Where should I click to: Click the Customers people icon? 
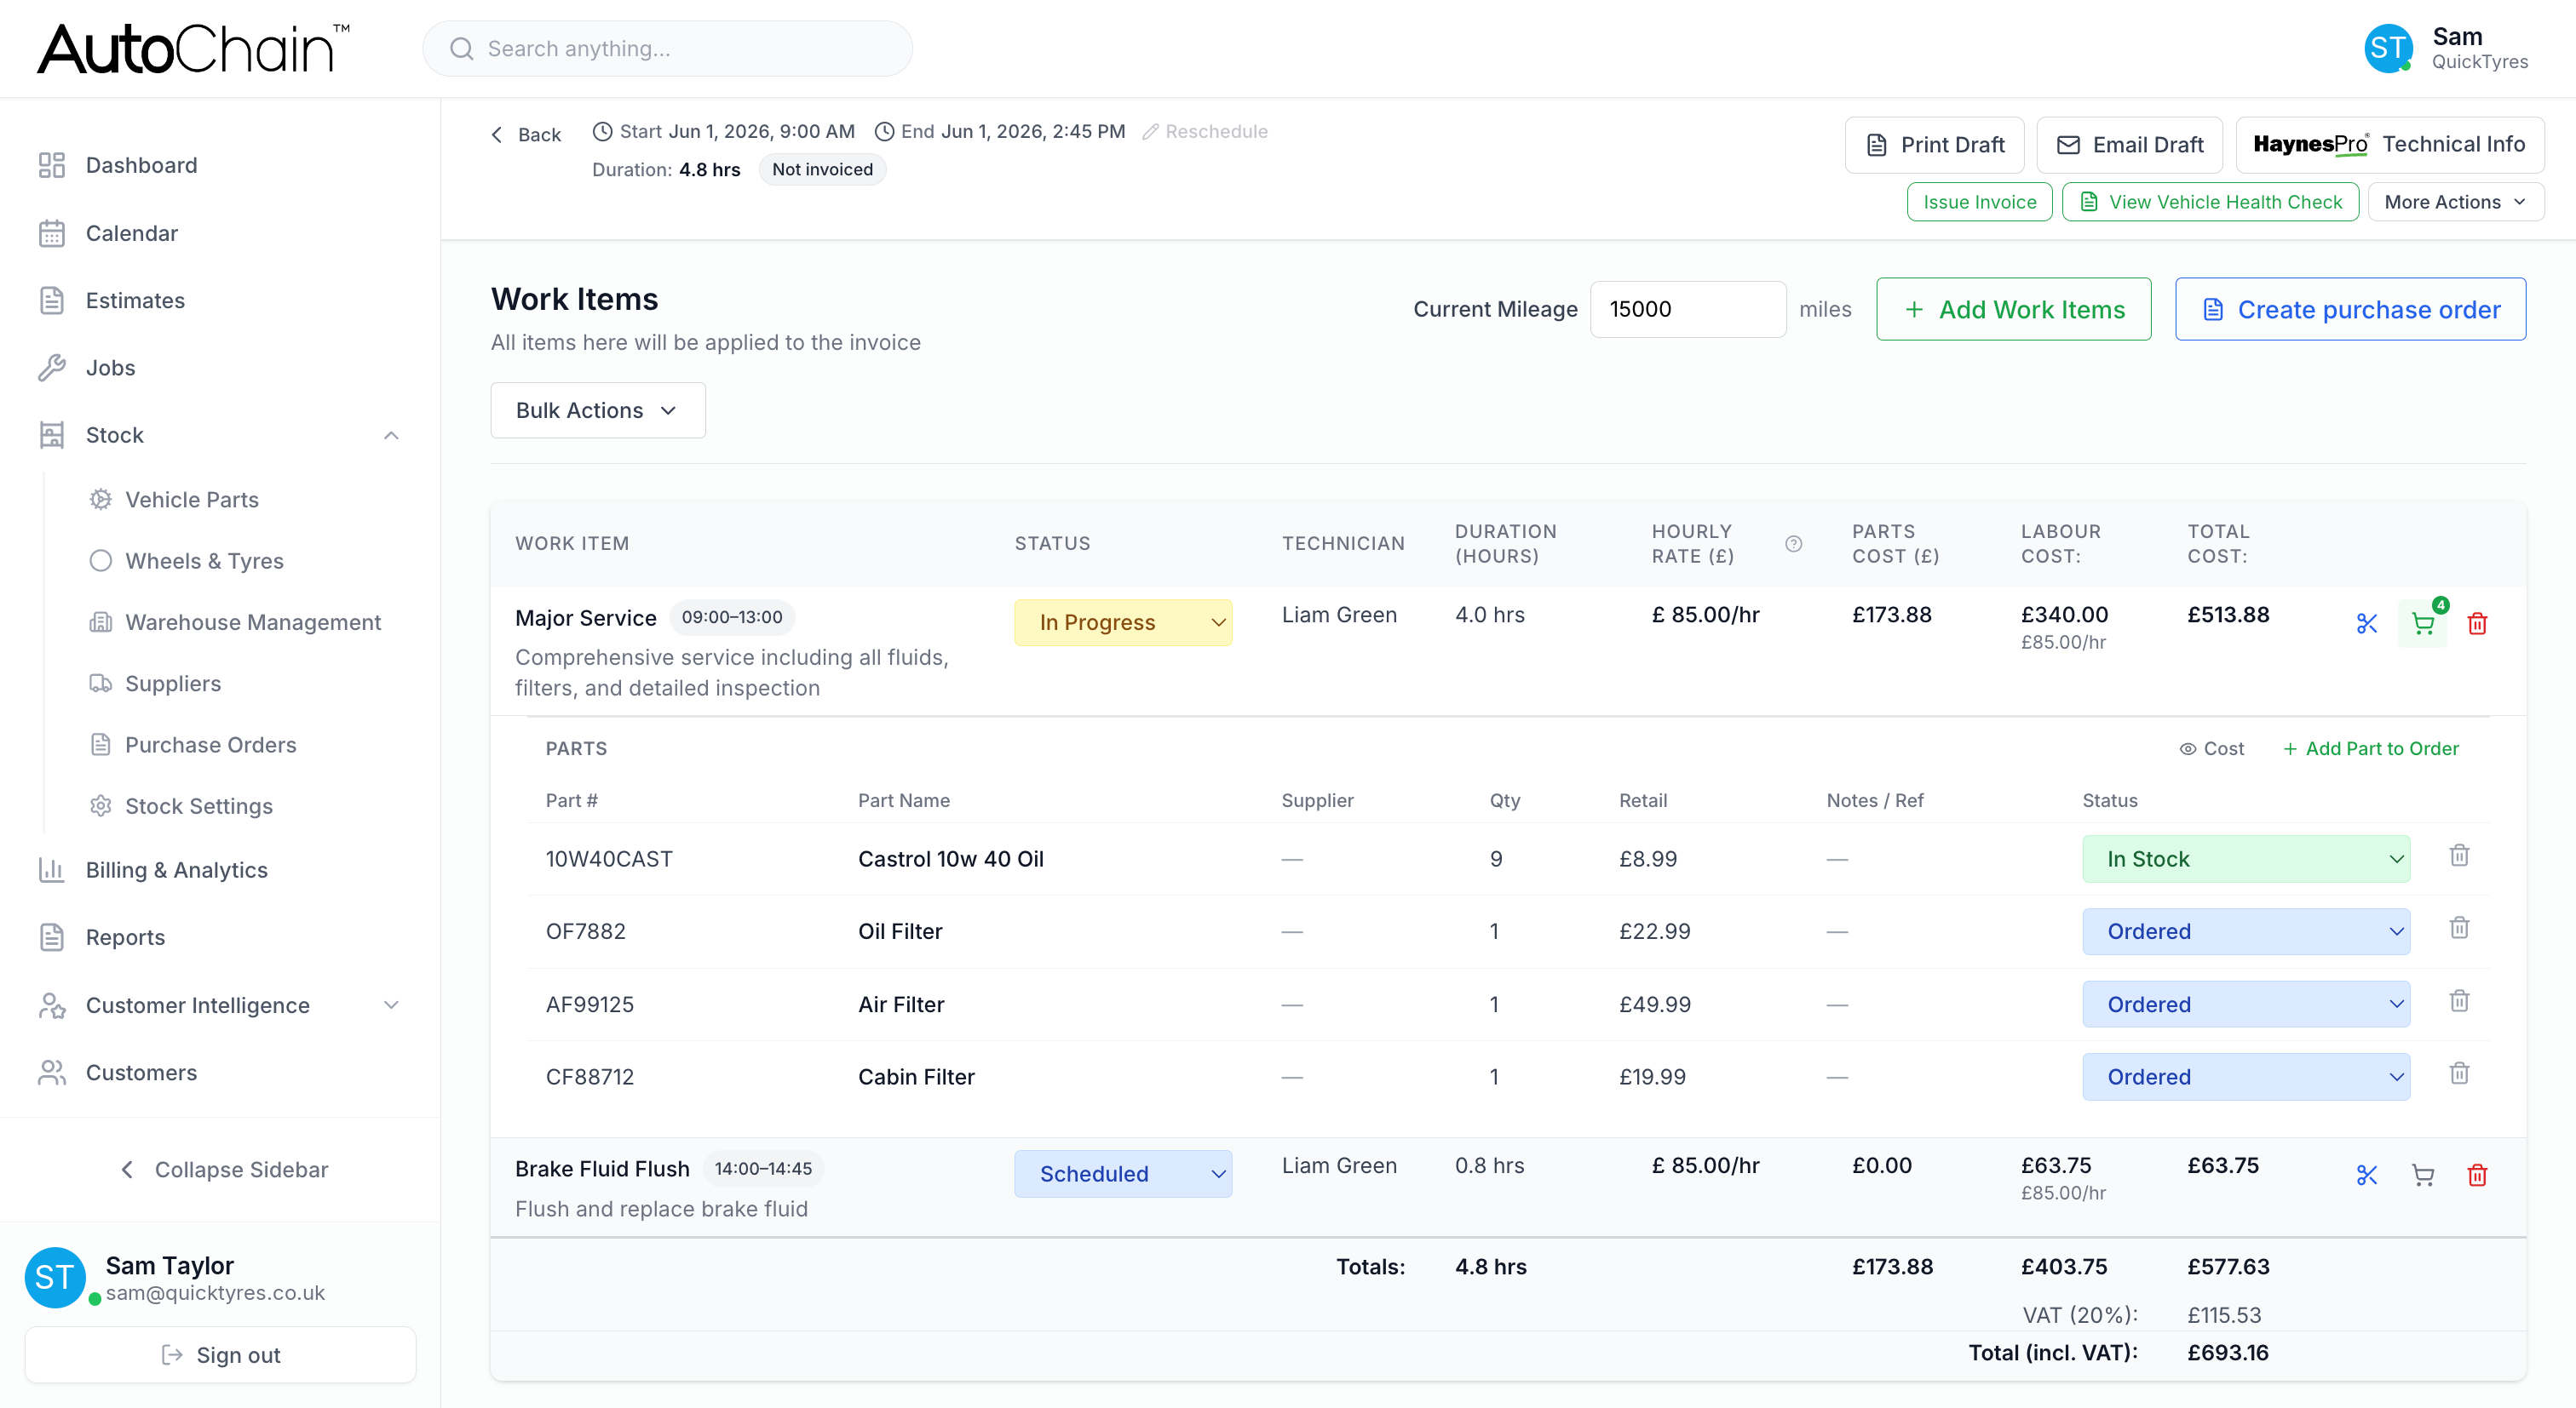52,1073
